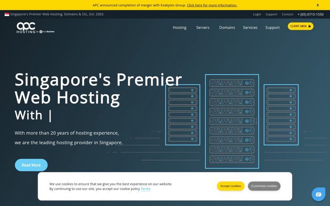Click the large center server rack illustration

coord(232,121)
